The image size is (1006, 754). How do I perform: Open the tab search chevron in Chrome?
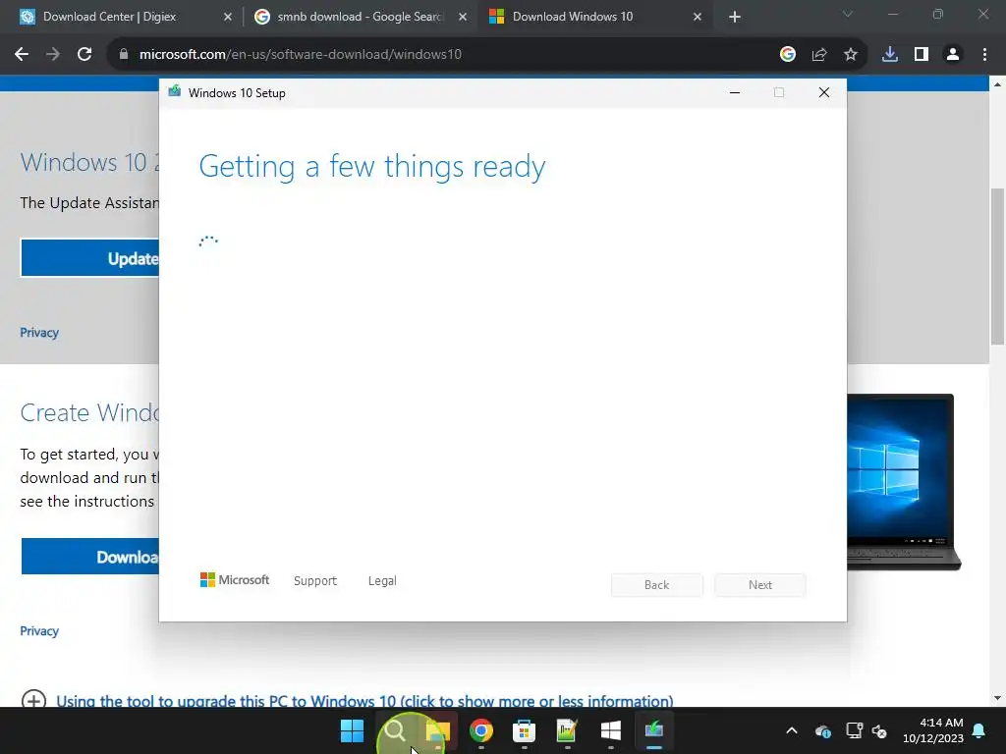pos(848,14)
